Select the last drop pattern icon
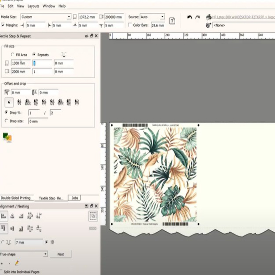 point(77,102)
